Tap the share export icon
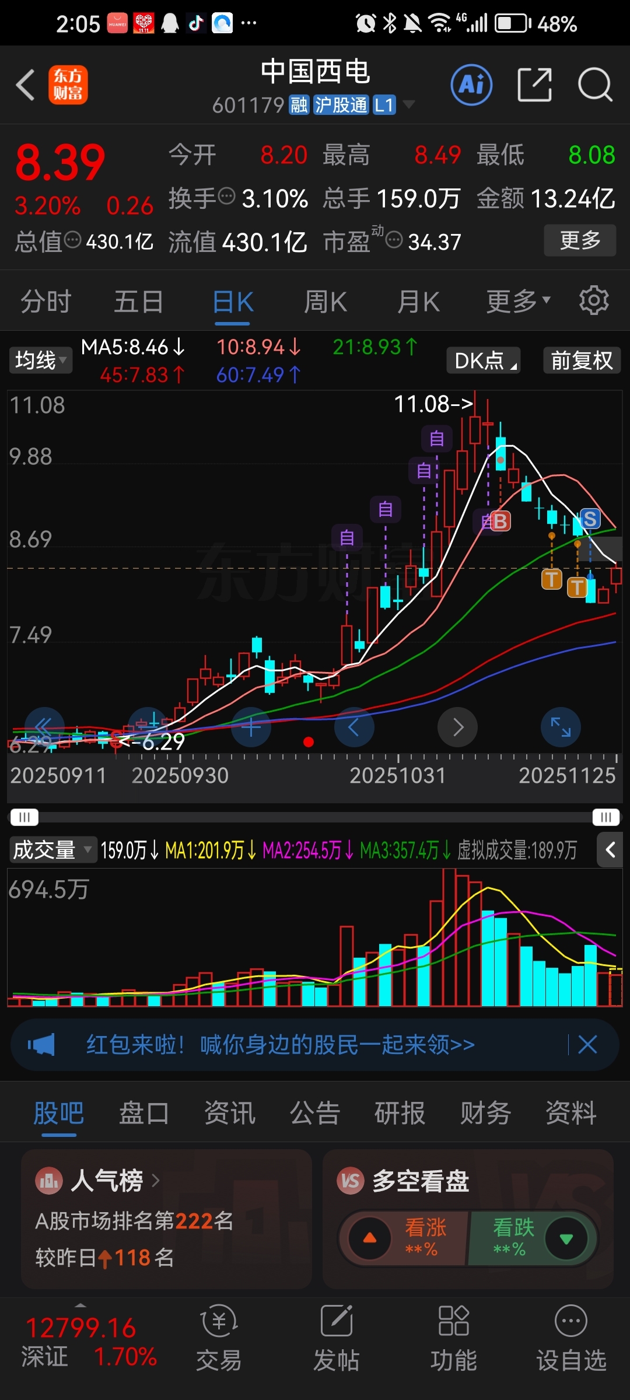Screen dimensions: 630x1400 pyautogui.click(x=534, y=85)
